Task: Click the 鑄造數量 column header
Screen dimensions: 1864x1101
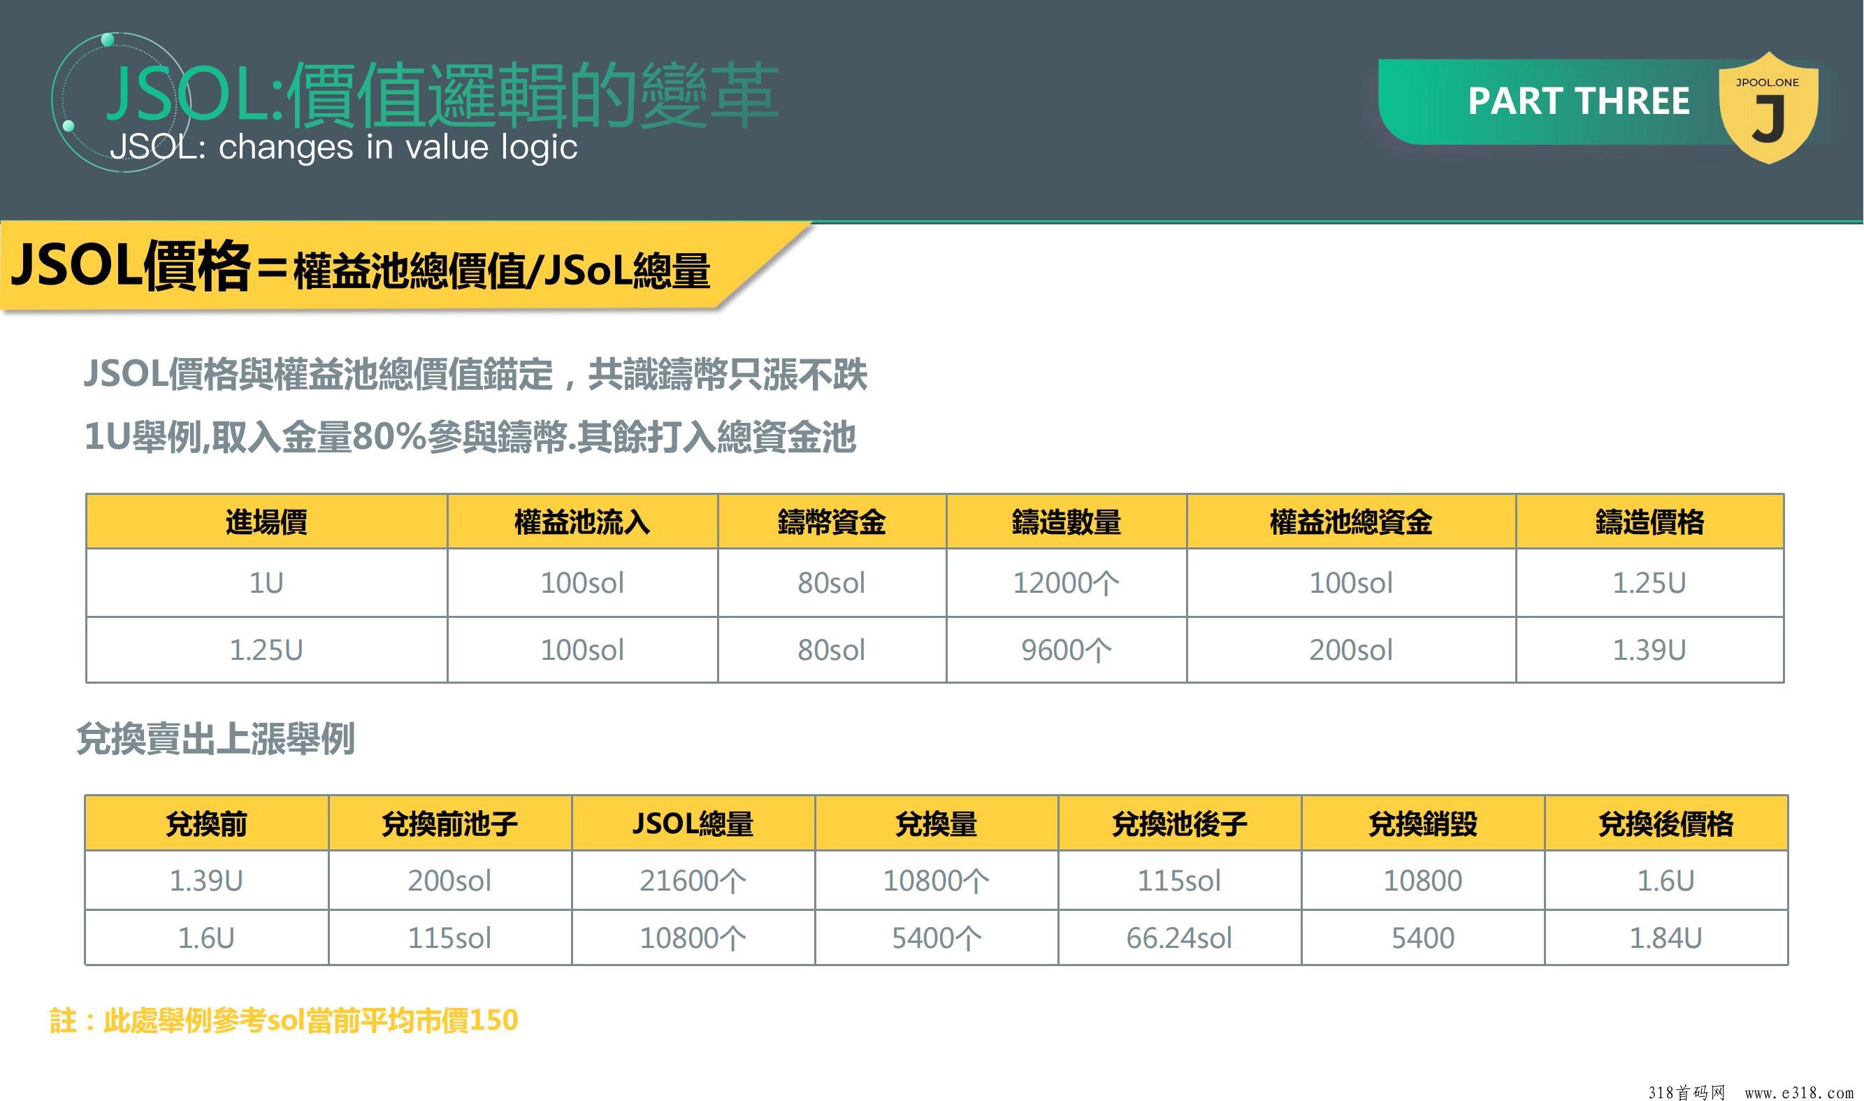Action: pos(1066,521)
